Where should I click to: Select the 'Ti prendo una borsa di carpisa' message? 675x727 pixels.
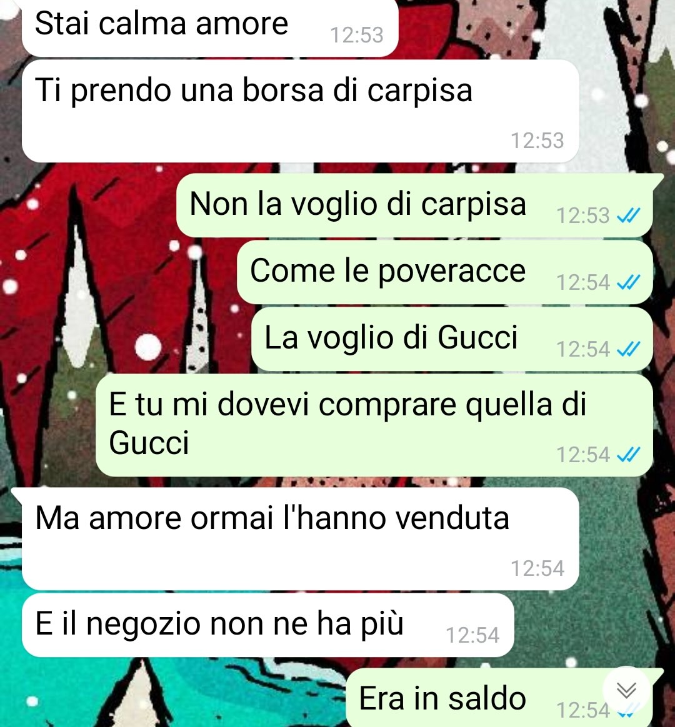tap(301, 111)
